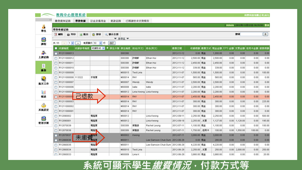
Task: Tick checkbox for receipt R1211000013
Action: pos(56,53)
